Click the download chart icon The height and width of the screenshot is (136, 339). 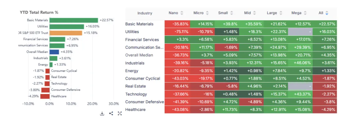[102, 114]
